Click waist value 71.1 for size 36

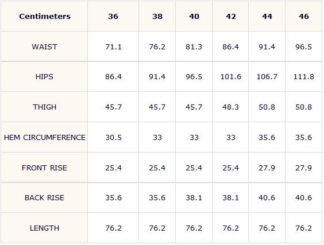tap(113, 47)
